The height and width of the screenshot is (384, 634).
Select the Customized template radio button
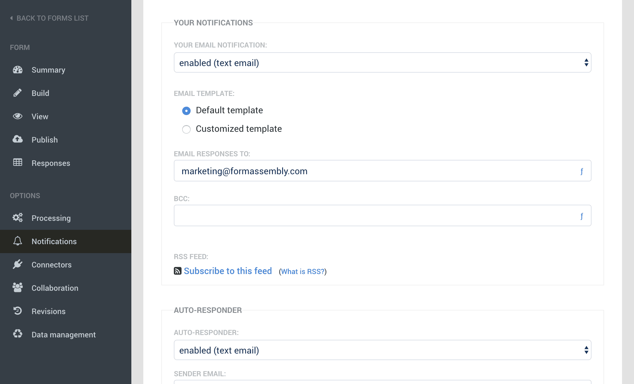click(186, 129)
